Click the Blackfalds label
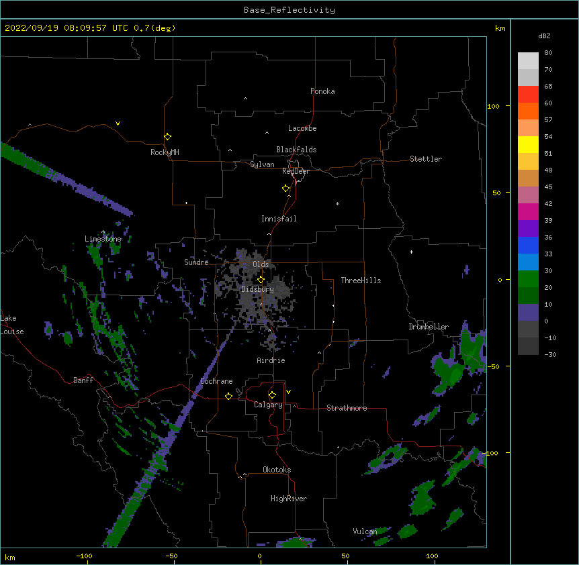 296,150
